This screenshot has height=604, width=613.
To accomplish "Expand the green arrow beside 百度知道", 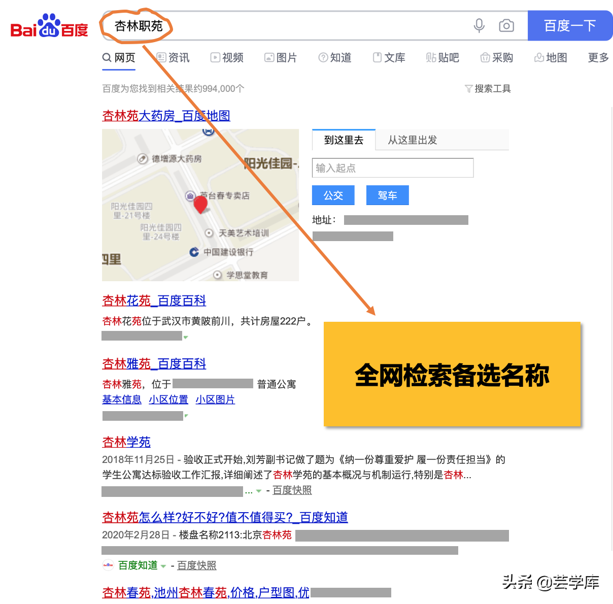I will tap(163, 565).
